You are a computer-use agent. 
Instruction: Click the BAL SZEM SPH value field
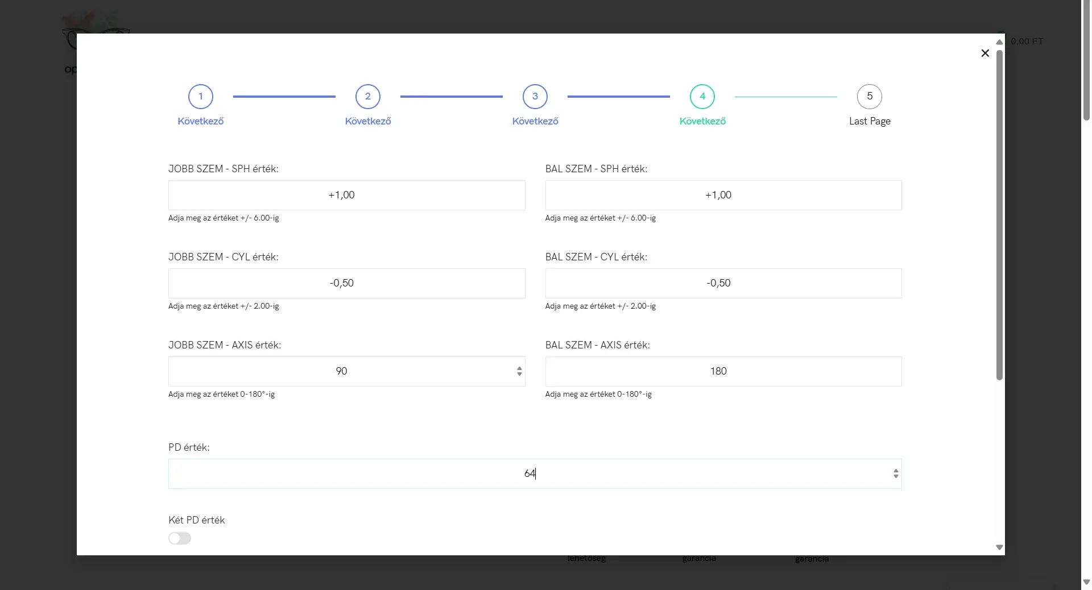coord(723,195)
